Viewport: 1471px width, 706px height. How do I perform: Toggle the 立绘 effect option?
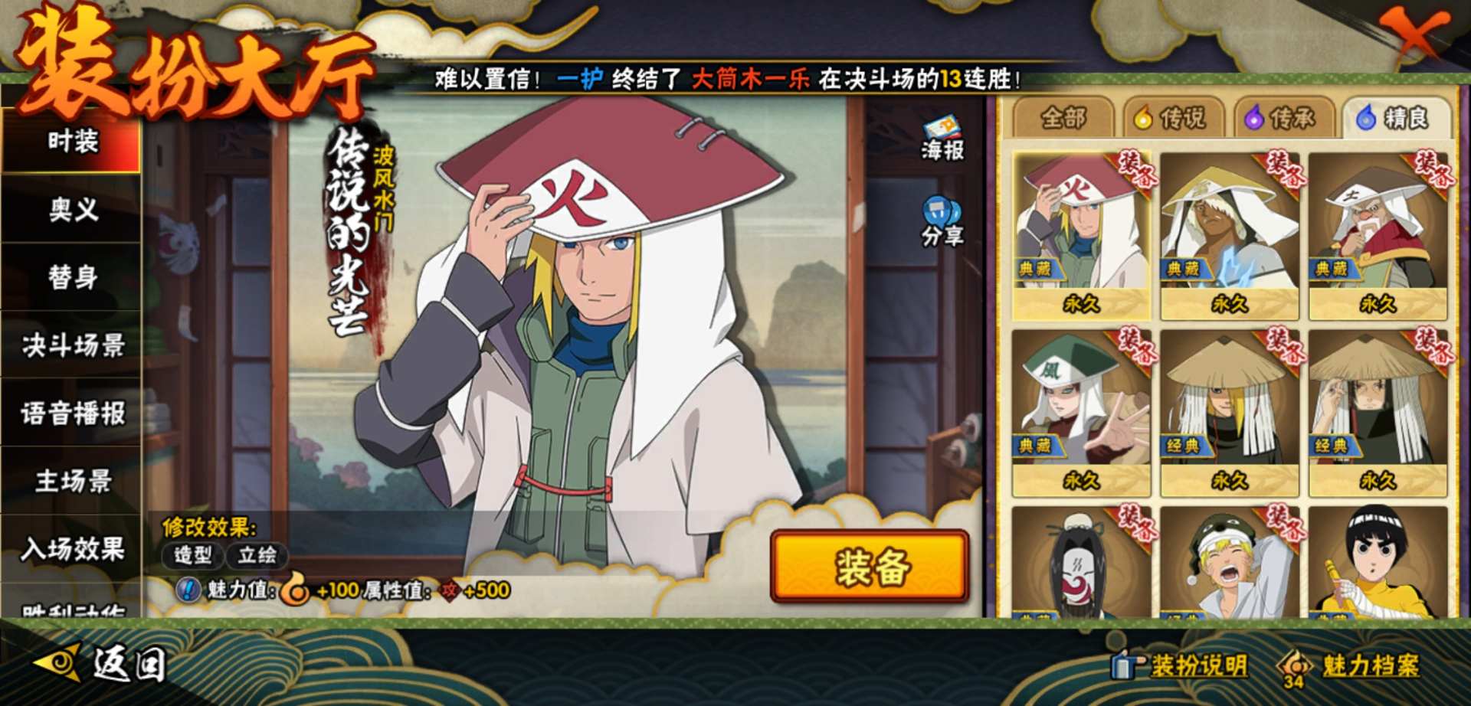tap(257, 555)
